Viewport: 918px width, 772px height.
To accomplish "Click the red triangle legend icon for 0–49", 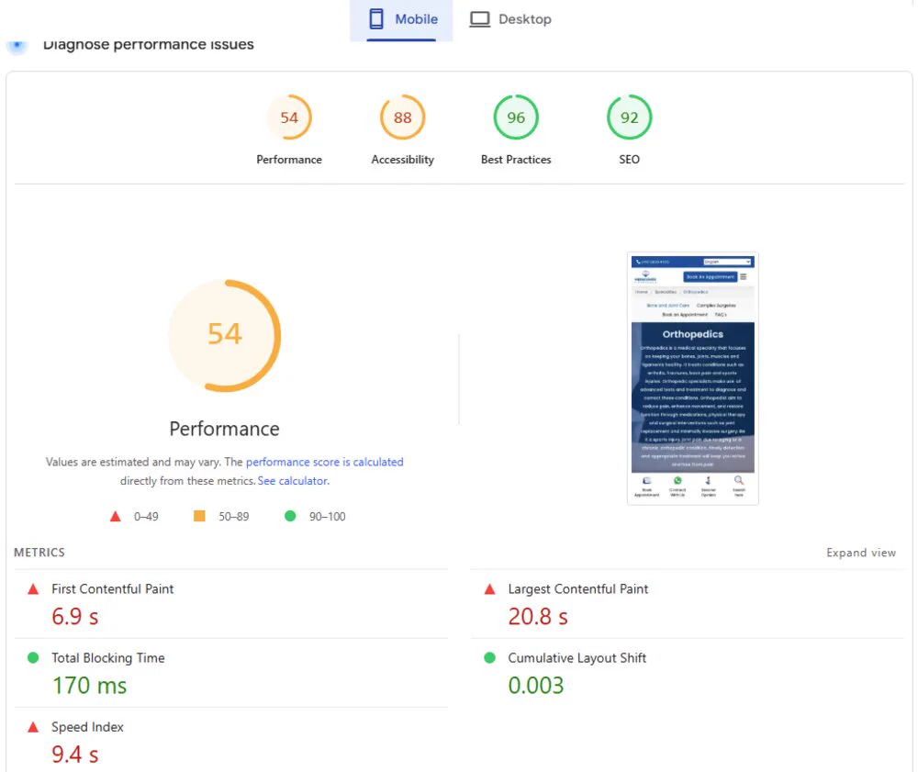I will click(x=116, y=516).
